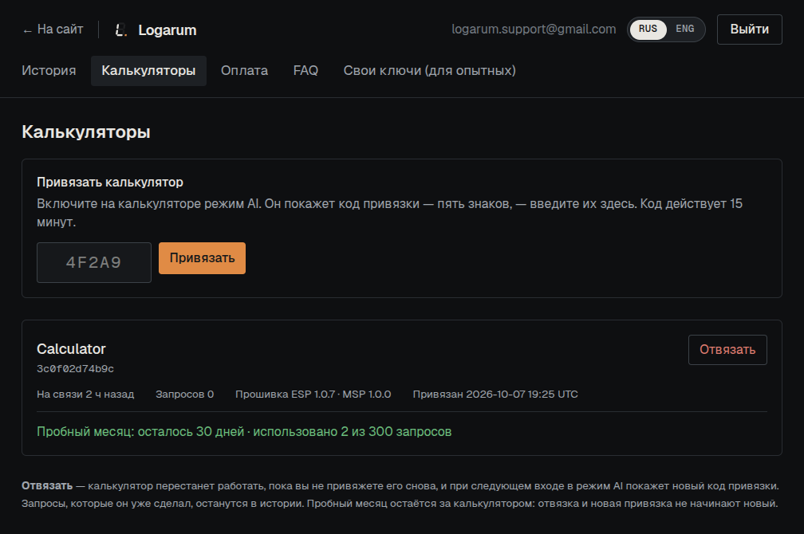804x534 pixels.
Task: Switch language to ENG
Action: 684,29
